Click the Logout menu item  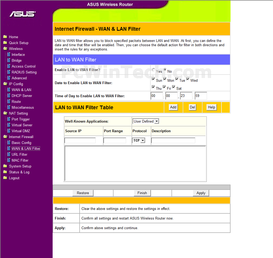[x=14, y=178]
